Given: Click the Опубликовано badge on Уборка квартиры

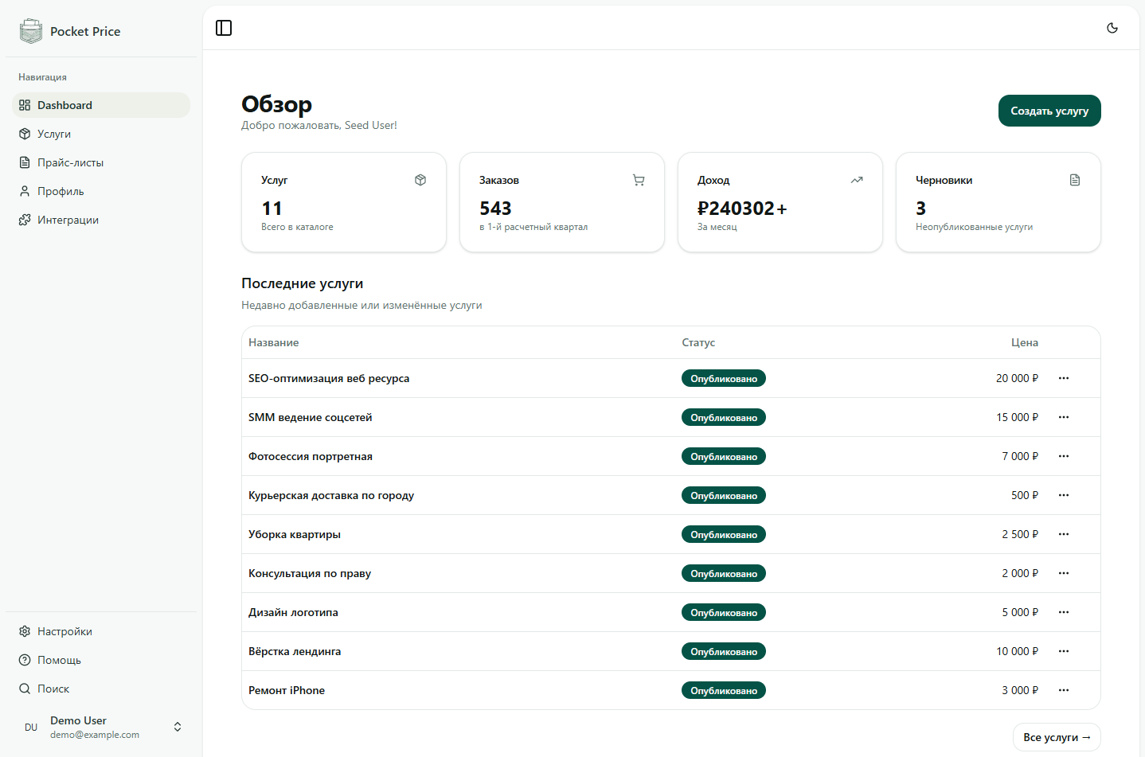Looking at the screenshot, I should (x=723, y=534).
